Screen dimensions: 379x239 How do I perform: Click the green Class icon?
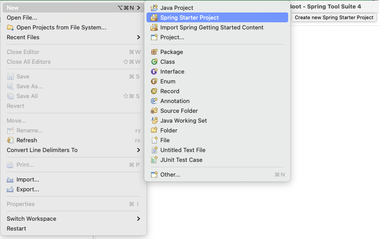pyautogui.click(x=154, y=62)
